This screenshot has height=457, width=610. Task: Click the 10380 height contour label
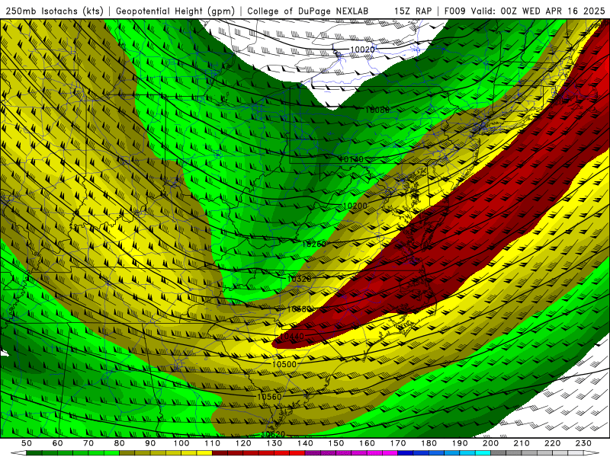coord(299,309)
